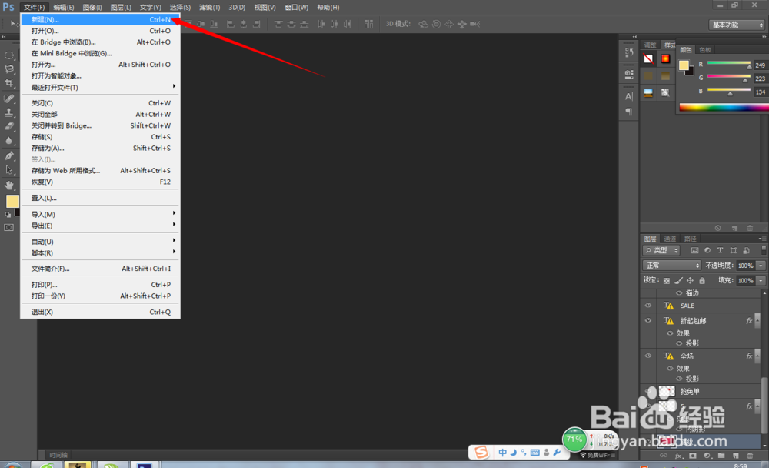Image resolution: width=769 pixels, height=468 pixels.
Task: Hide the SALE text layer
Action: click(647, 306)
